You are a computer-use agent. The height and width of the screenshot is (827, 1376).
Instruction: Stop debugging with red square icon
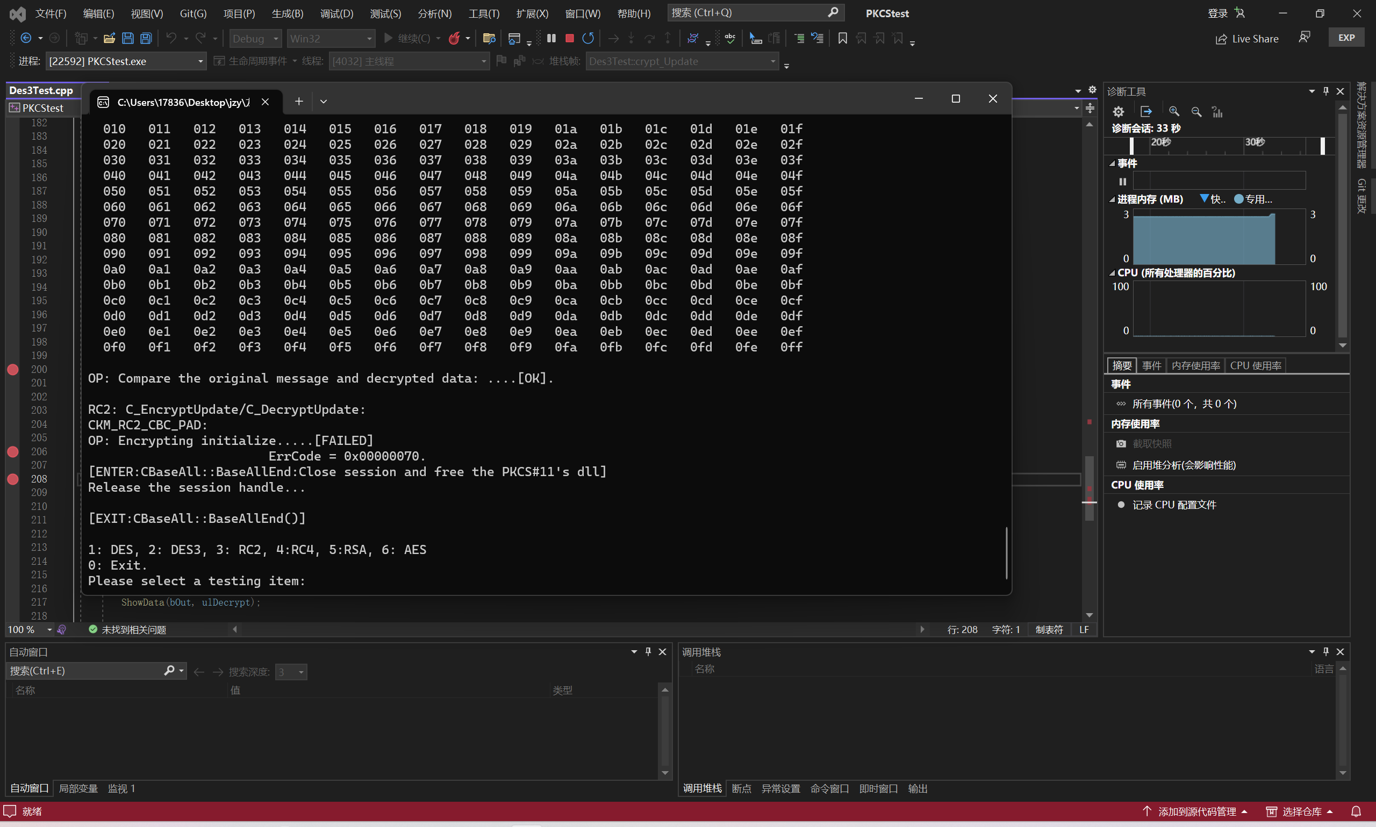click(x=569, y=39)
